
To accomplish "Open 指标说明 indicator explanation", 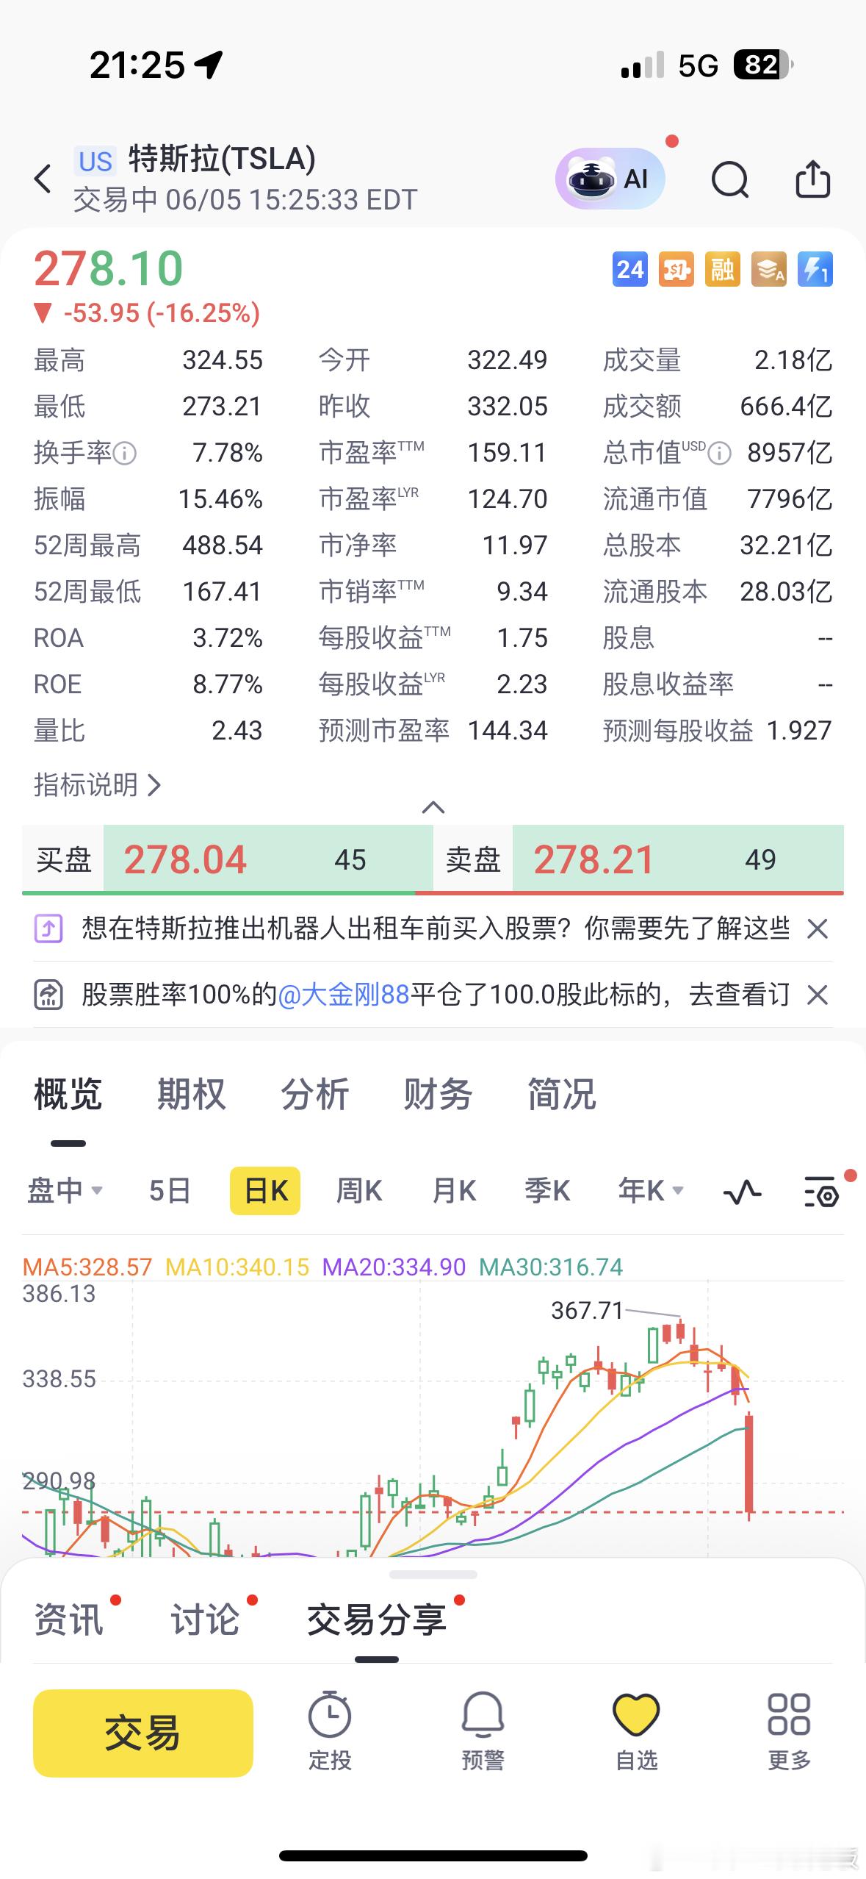I will point(97,785).
